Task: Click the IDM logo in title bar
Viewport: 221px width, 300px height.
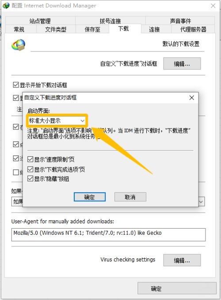Action: pyautogui.click(x=6, y=6)
